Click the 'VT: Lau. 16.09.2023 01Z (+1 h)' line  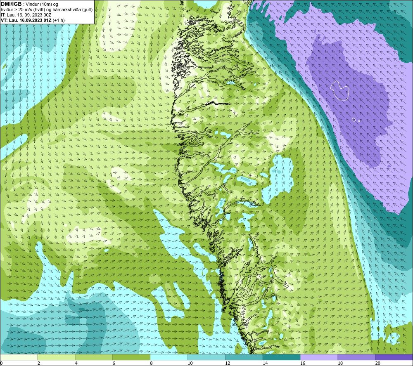pyautogui.click(x=33, y=20)
